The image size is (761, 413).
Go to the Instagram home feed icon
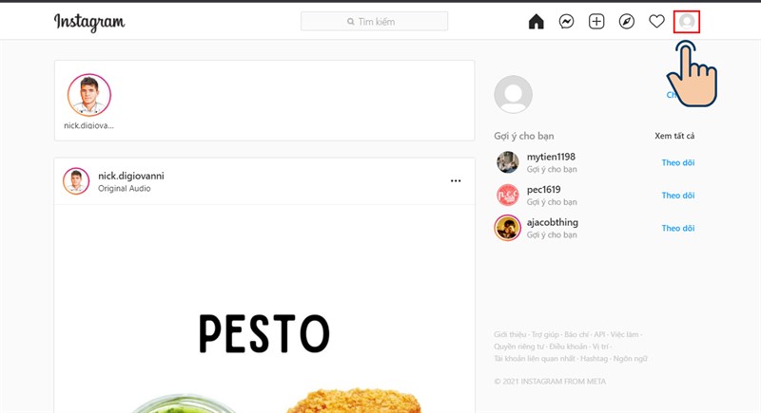[x=536, y=22]
